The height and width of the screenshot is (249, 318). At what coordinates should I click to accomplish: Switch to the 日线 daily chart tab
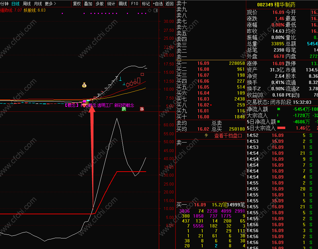pyautogui.click(x=16, y=4)
